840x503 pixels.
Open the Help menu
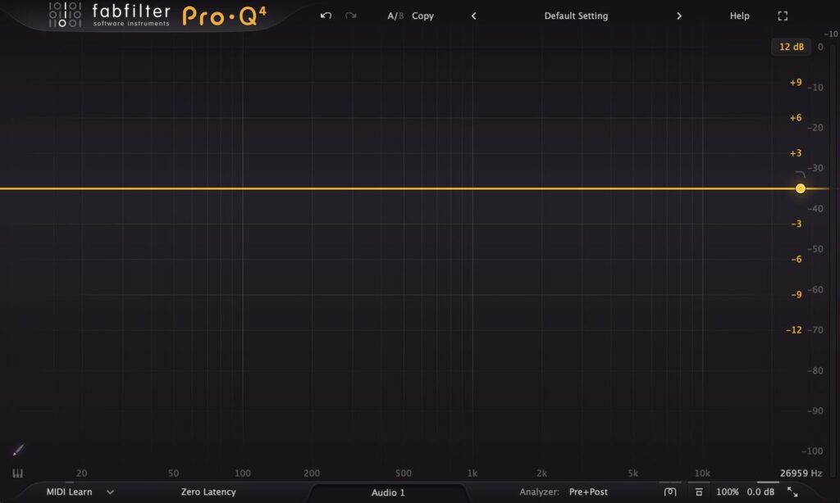(739, 16)
